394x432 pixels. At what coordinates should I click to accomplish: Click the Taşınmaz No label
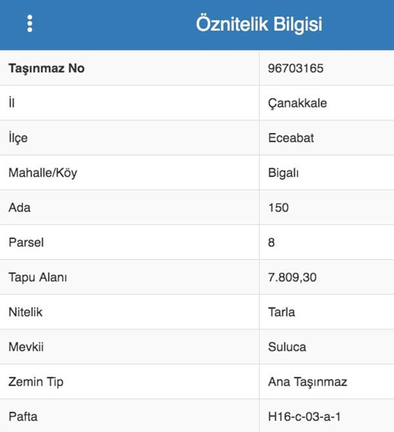47,68
